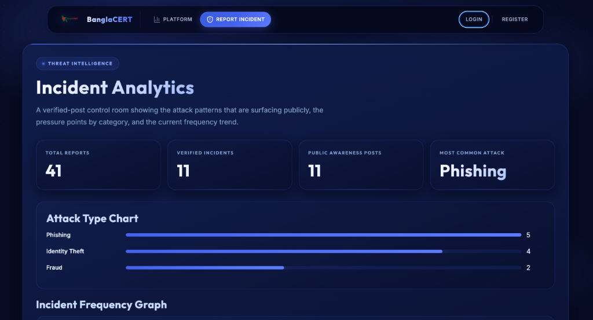Click the BanglaCERT logo image
Image resolution: width=593 pixels, height=320 pixels.
point(69,19)
